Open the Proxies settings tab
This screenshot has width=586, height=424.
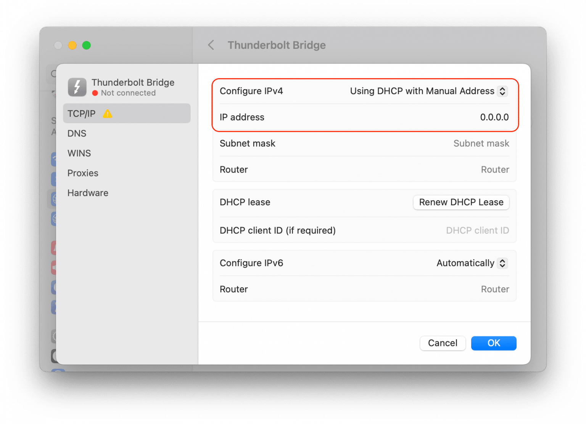[x=83, y=173]
